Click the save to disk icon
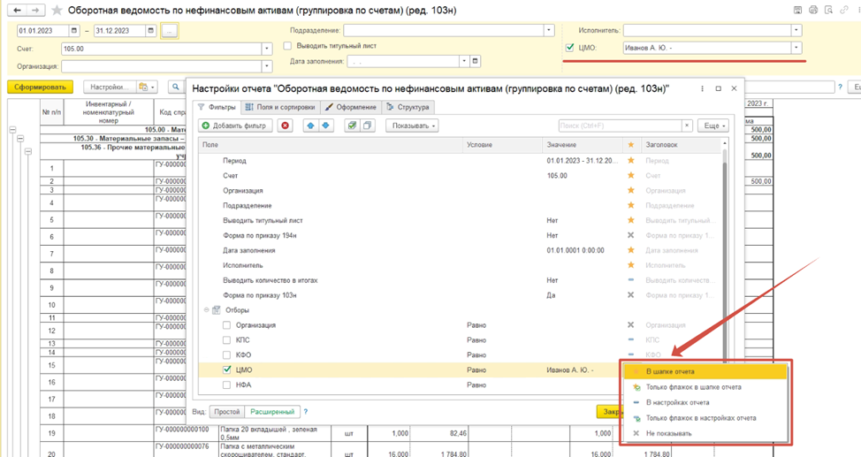The height and width of the screenshot is (457, 861). click(x=798, y=10)
